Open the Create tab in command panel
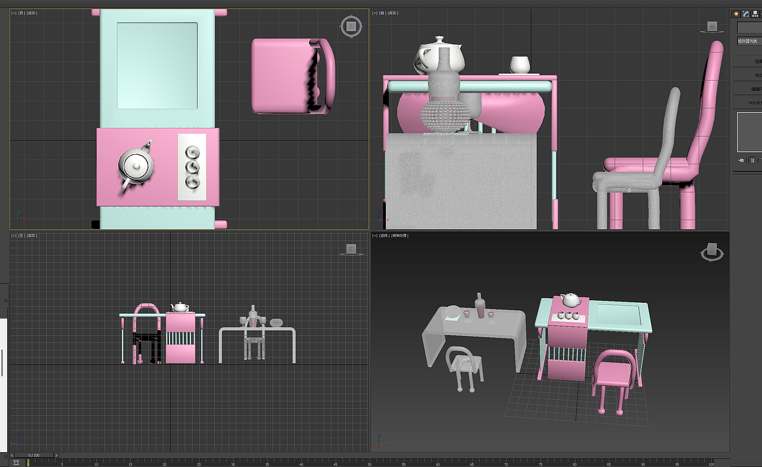Screen dimensions: 762x467 736,14
